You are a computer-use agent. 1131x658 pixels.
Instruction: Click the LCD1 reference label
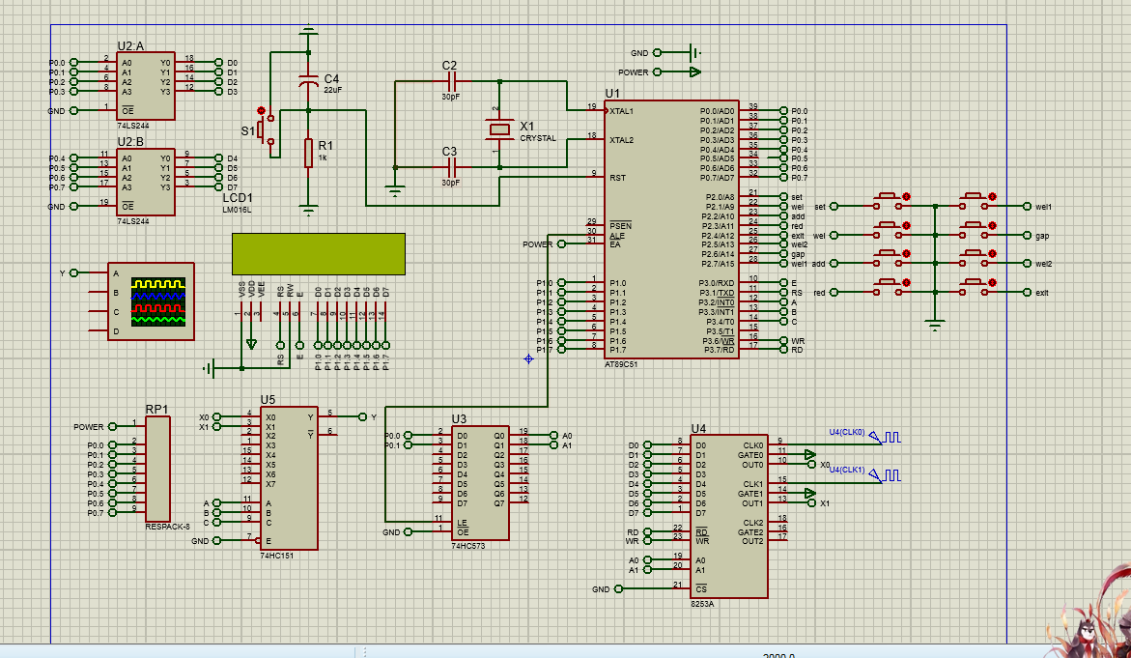pos(238,198)
